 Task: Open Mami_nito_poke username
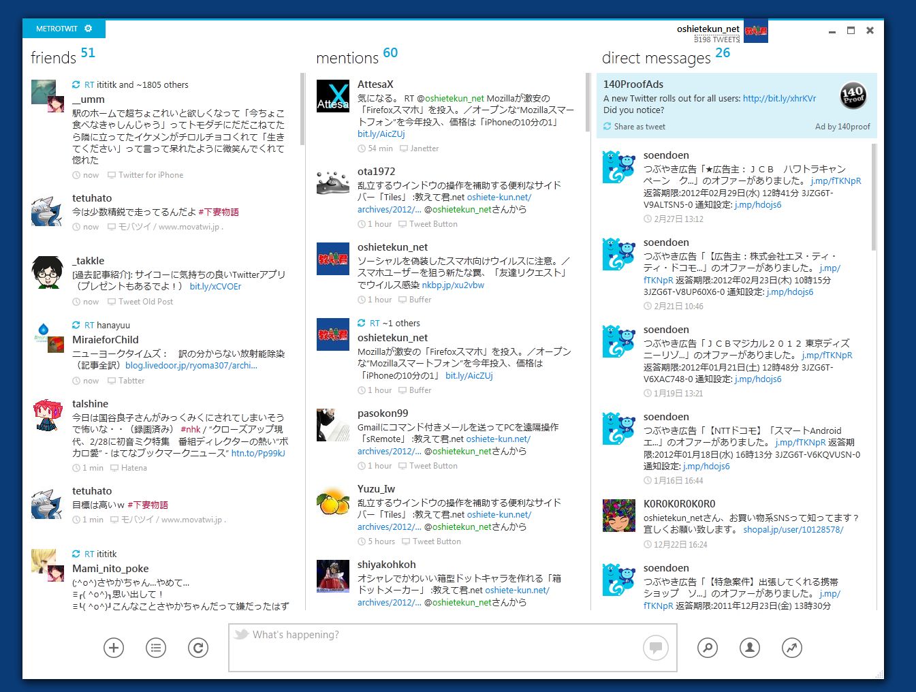[x=110, y=569]
